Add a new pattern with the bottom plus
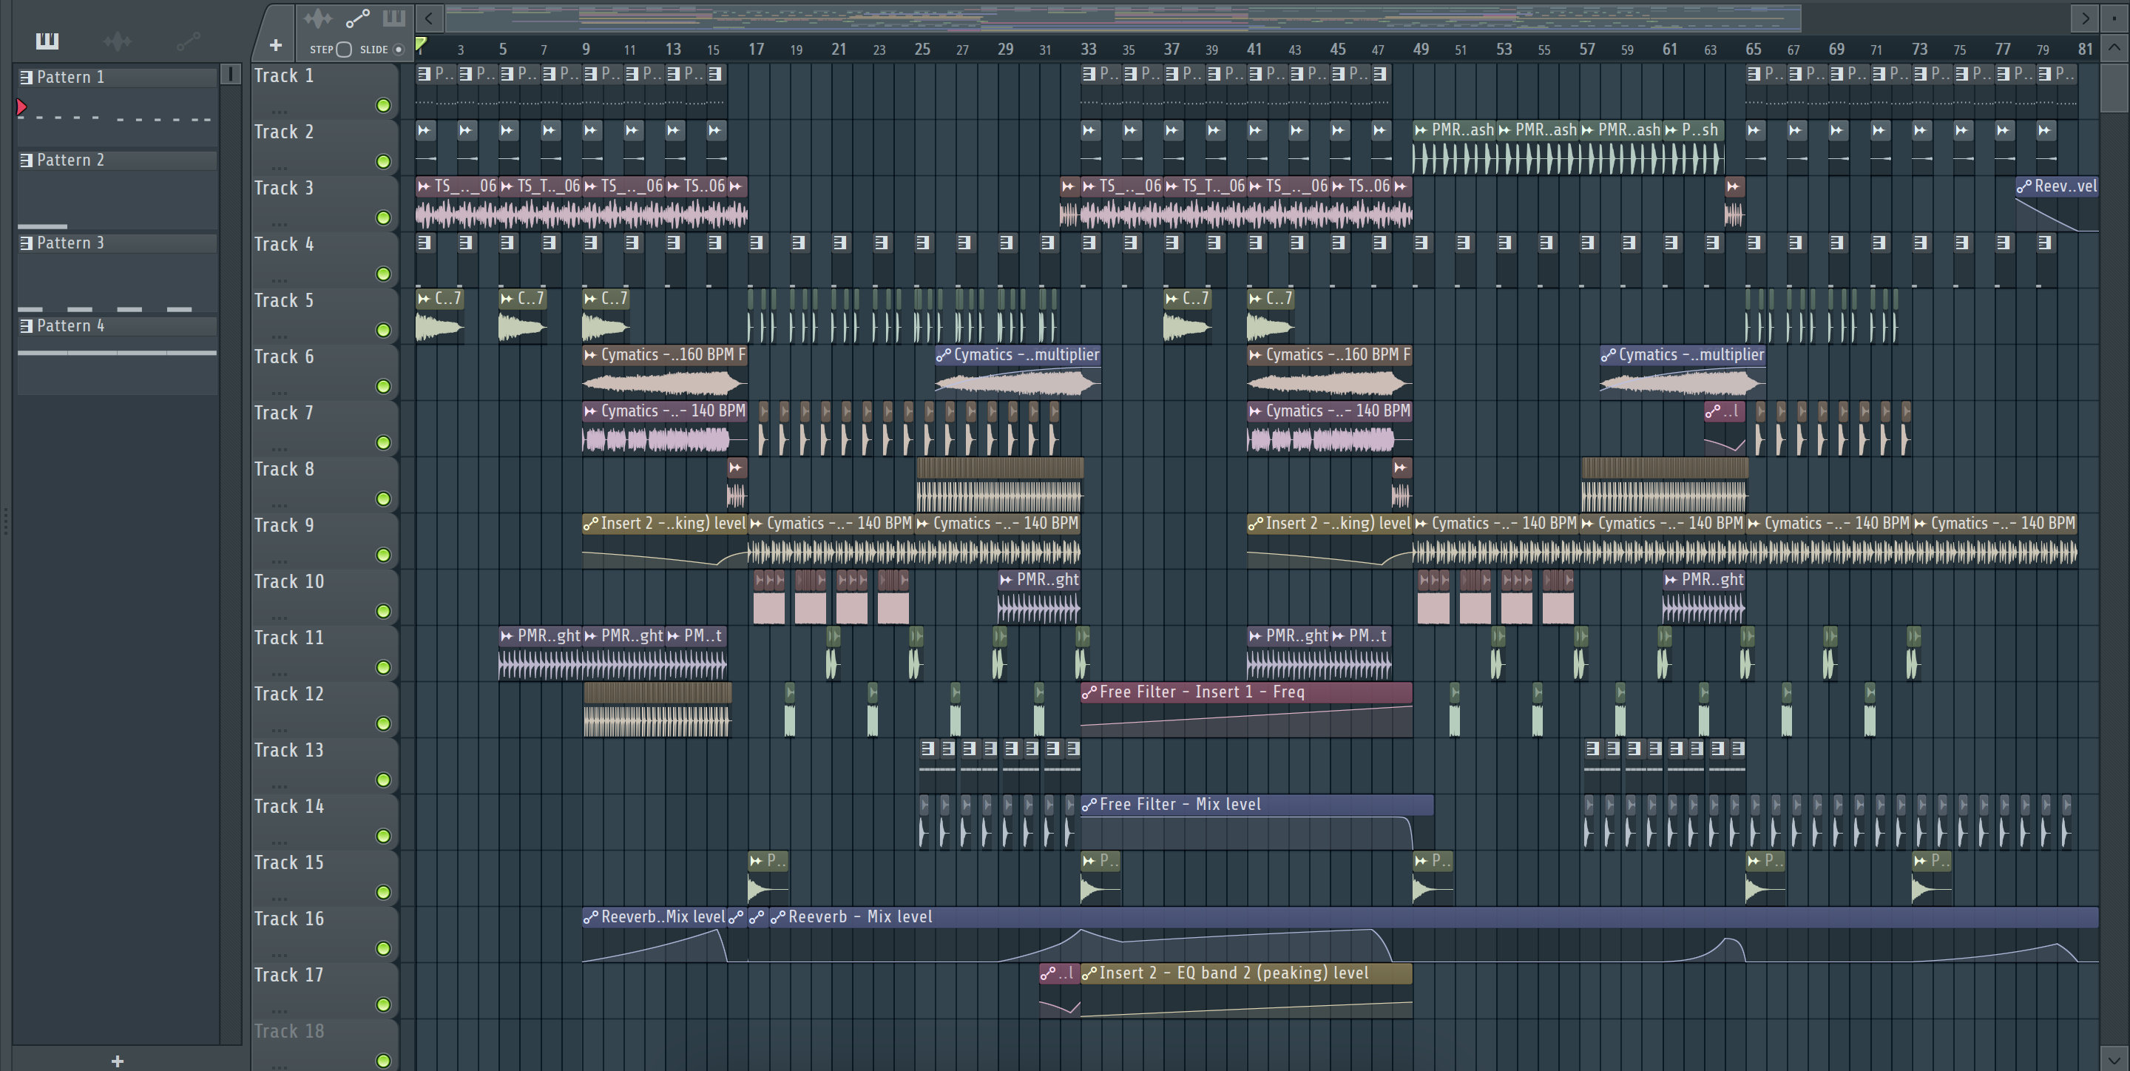Viewport: 2130px width, 1071px height. coord(118,1060)
